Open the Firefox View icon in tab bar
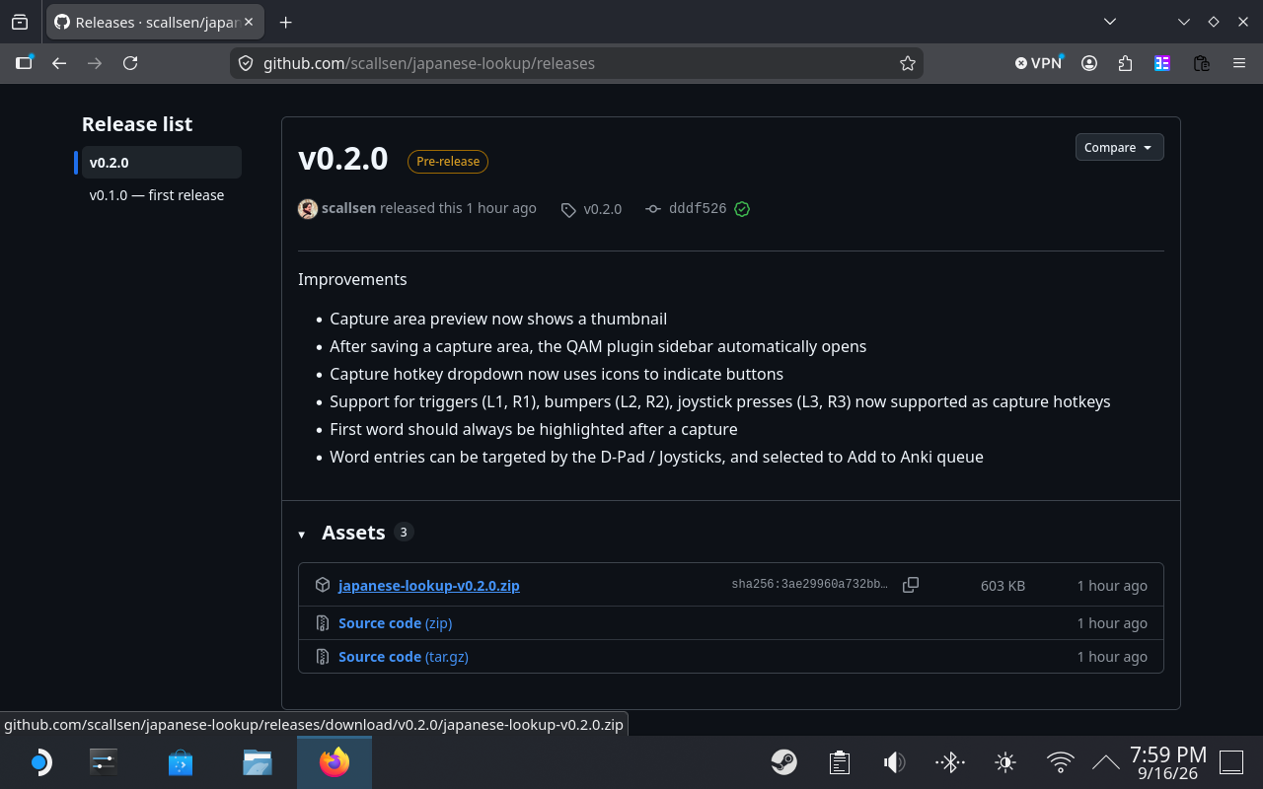Viewport: 1263px width, 789px height. [x=20, y=22]
